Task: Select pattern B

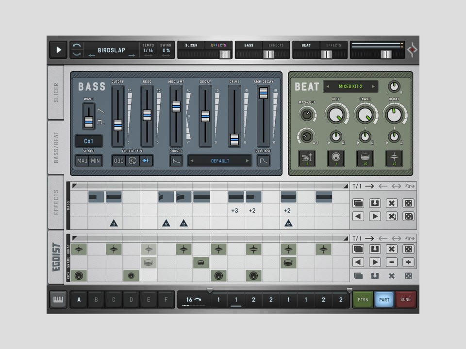Action: tap(96, 300)
